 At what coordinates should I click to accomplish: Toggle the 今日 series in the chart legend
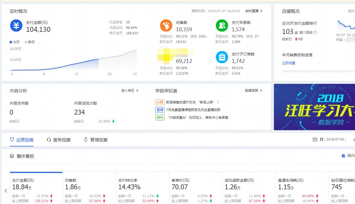(x=14, y=42)
